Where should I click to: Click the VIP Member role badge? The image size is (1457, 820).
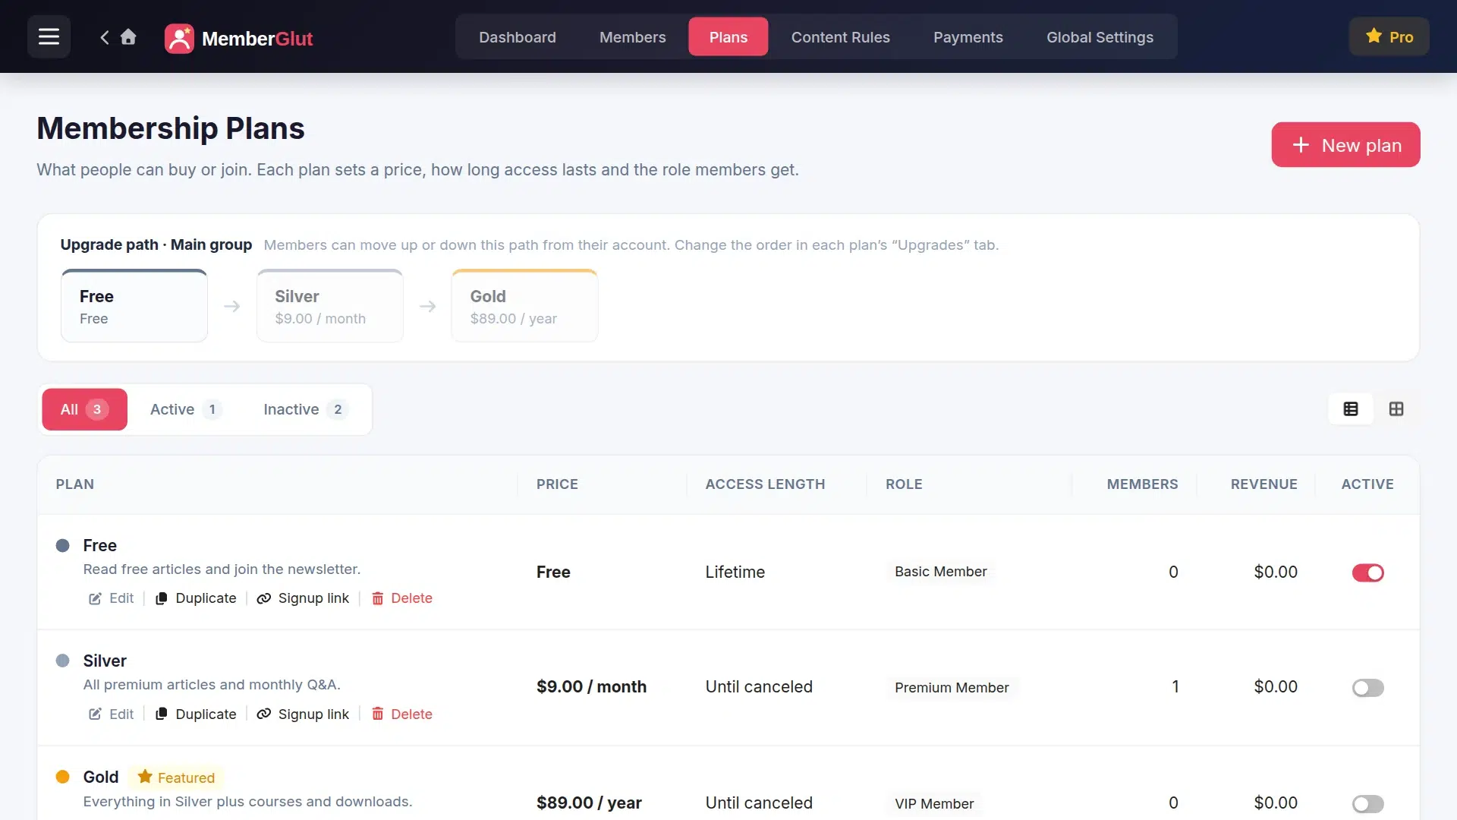click(934, 804)
